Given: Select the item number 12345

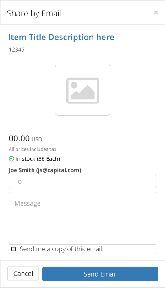Looking at the screenshot, I should [x=16, y=50].
